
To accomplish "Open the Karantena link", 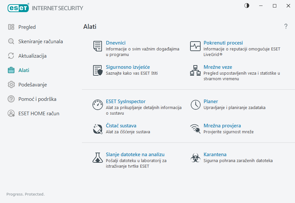I will (215, 155).
